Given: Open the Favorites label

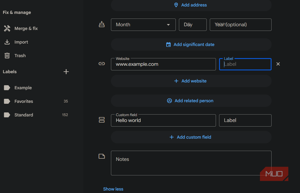Looking at the screenshot, I should click(x=24, y=101).
